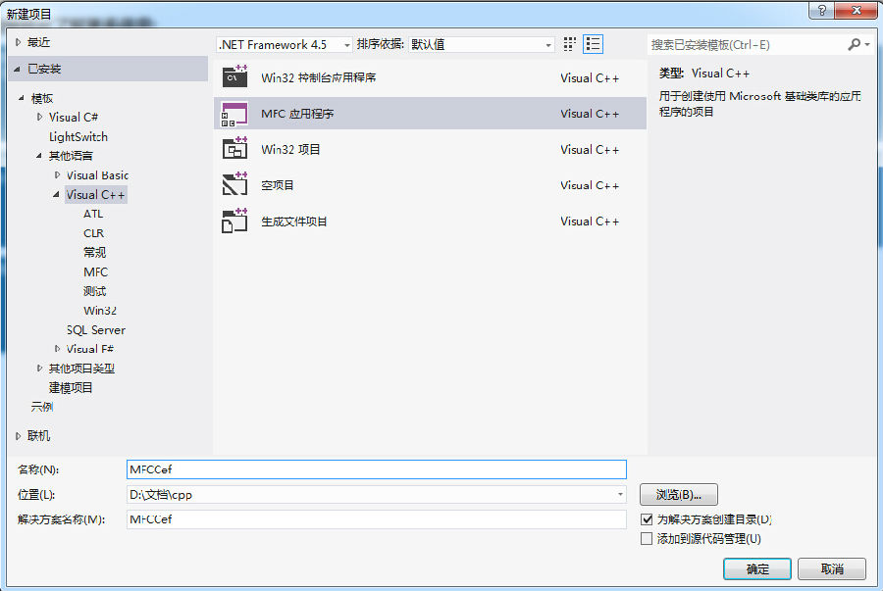Screen dimensions: 883x591
Task: Click the 名称 input field
Action: point(376,469)
